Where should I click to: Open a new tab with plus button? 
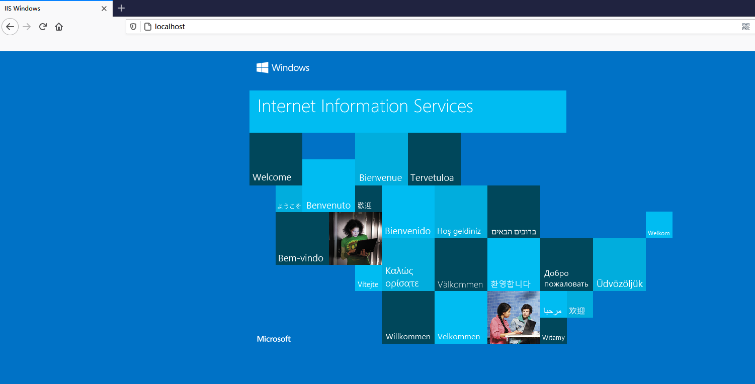click(x=121, y=8)
